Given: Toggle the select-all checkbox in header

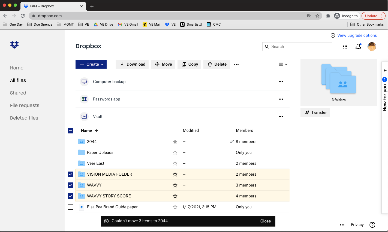Looking at the screenshot, I should click(71, 131).
